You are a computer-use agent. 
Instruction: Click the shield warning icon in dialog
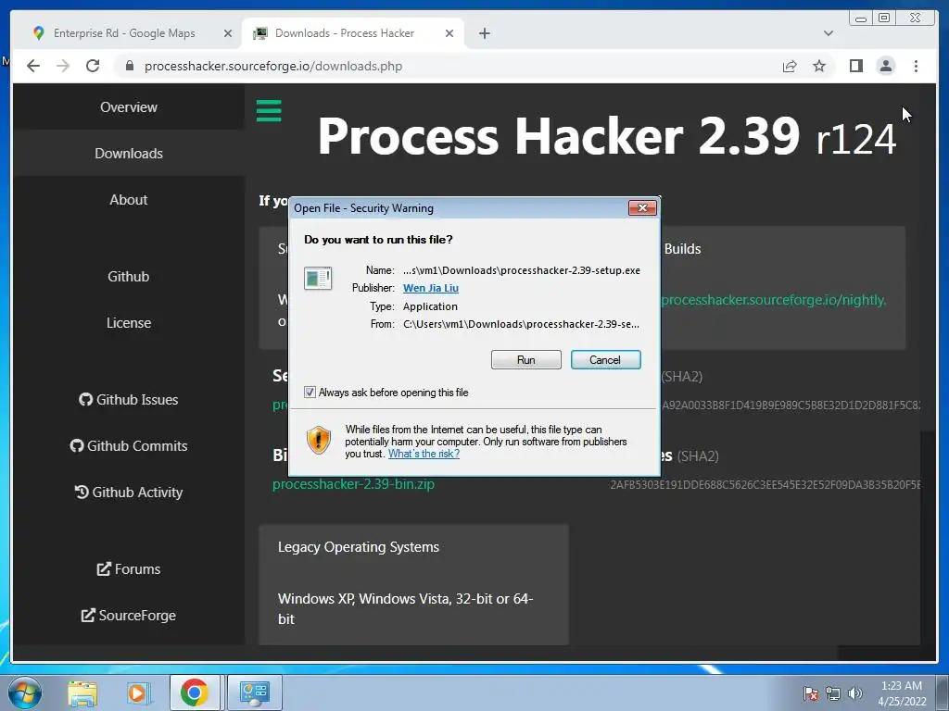tap(319, 440)
